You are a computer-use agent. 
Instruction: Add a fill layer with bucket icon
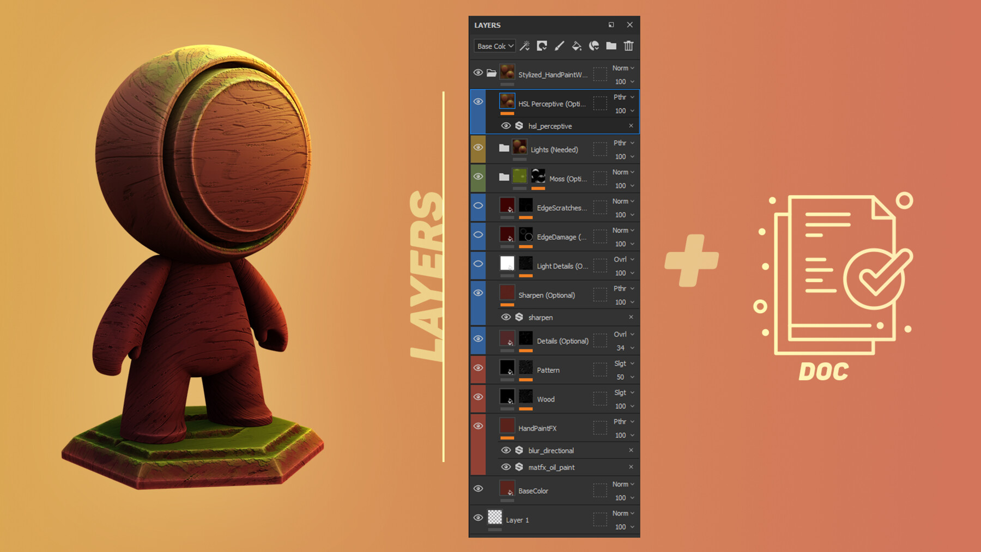click(x=577, y=46)
